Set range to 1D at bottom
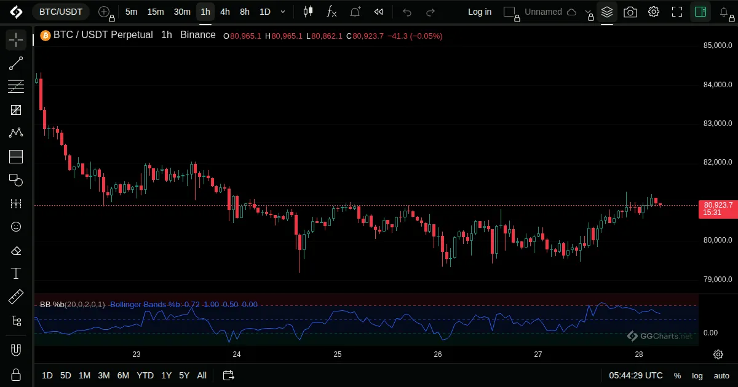 click(x=47, y=375)
